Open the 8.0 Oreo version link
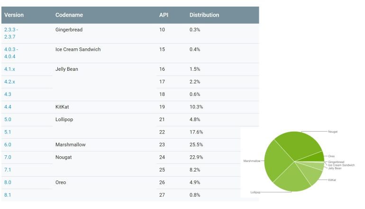The height and width of the screenshot is (209, 365). pos(8,182)
